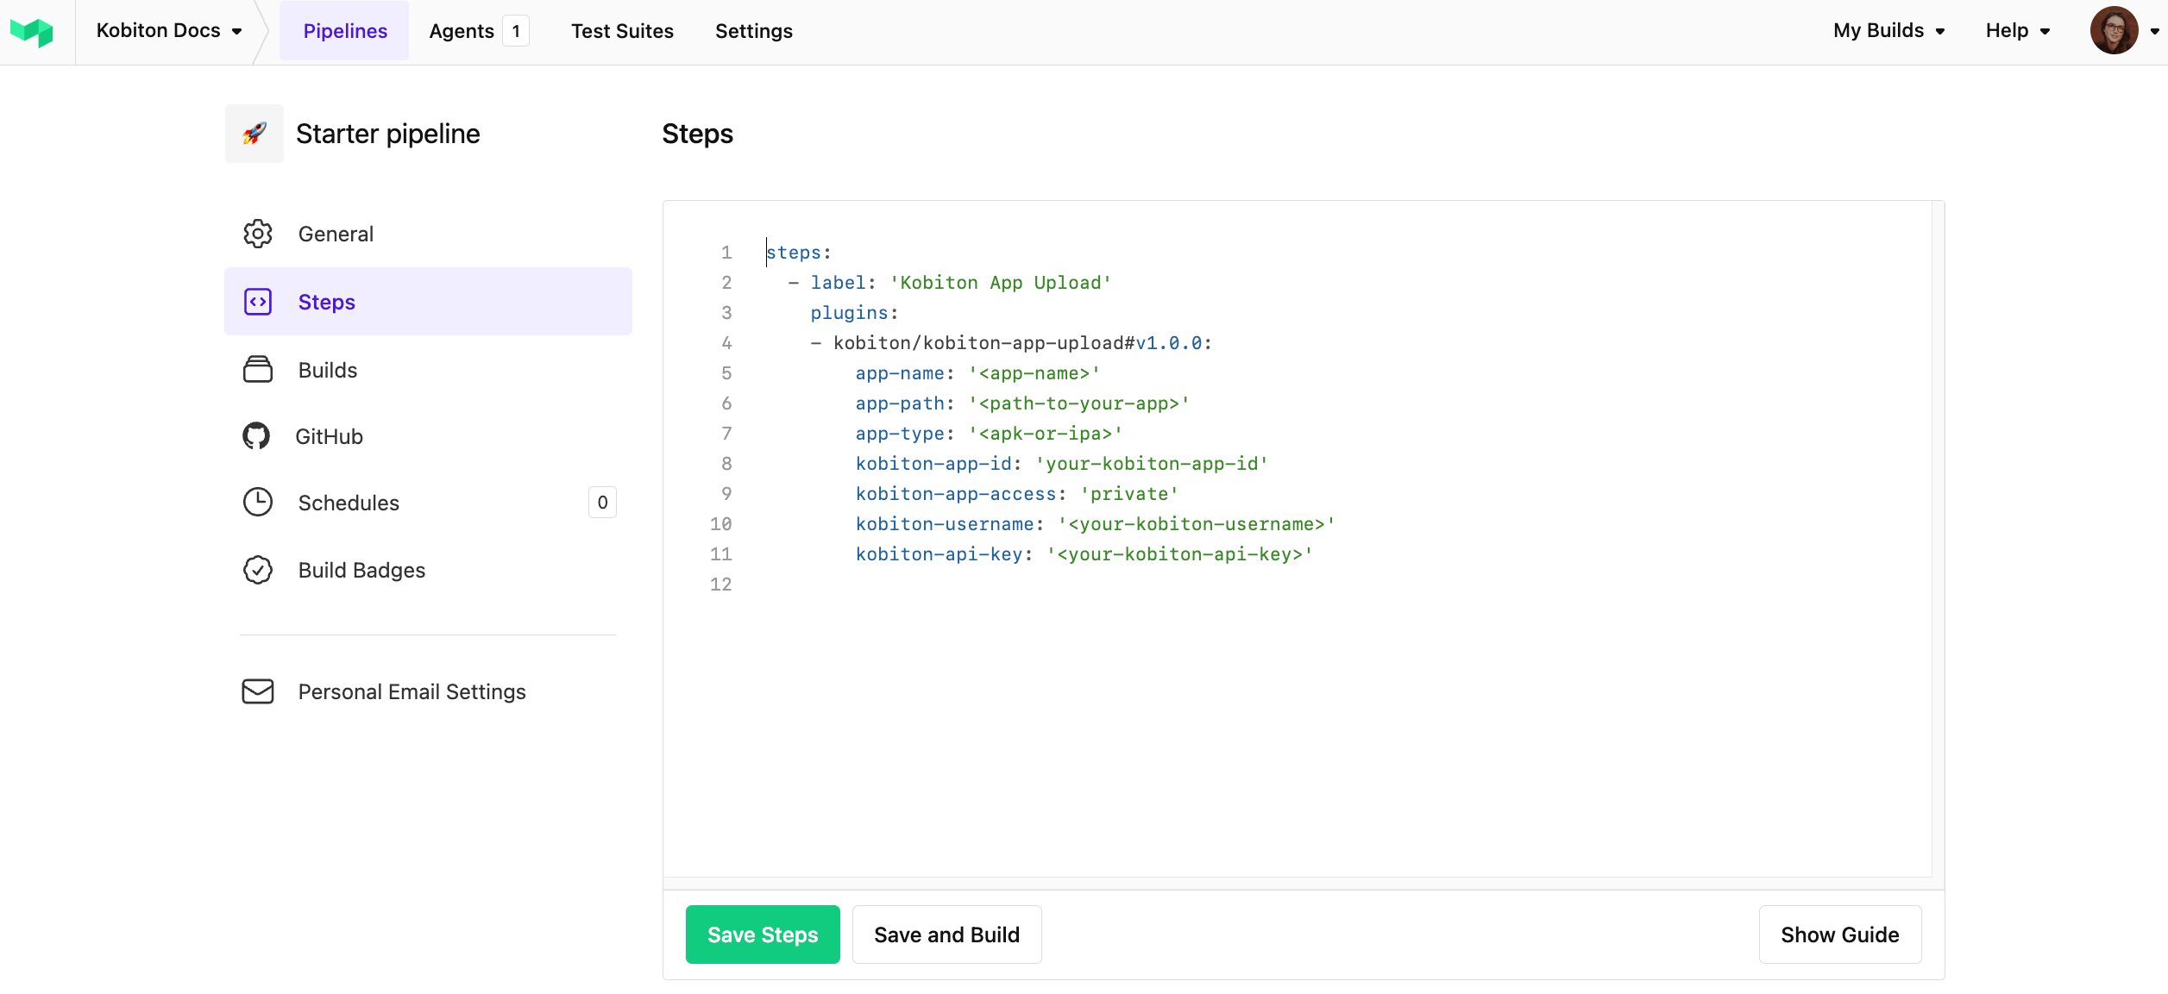Open Build Badges in the sidebar
Image resolution: width=2168 pixels, height=994 pixels.
428,570
